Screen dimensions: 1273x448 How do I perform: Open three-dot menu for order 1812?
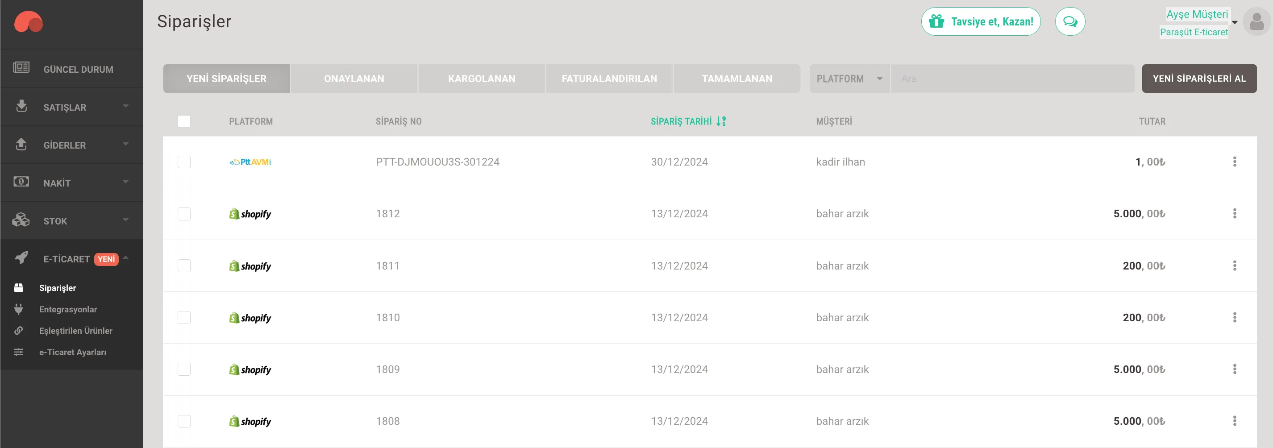(x=1235, y=213)
